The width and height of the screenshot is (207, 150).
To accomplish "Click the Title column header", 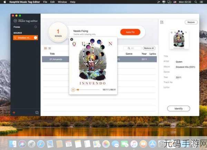I will [52, 54].
